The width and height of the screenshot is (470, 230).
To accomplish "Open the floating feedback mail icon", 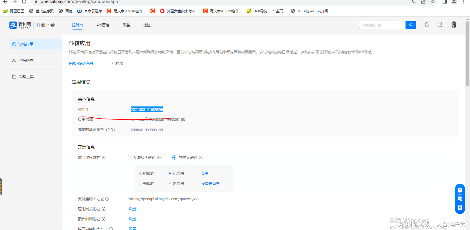I will 460,208.
